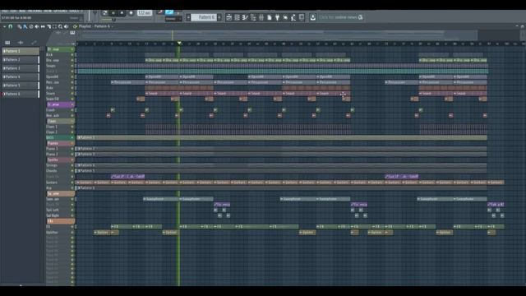Select the playlist paint brush tool
This screenshot has width=526, height=296.
click(25, 26)
